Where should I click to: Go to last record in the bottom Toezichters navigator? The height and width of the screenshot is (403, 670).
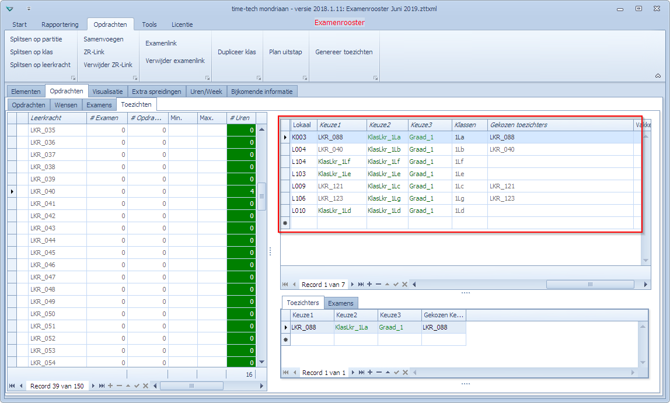pyautogui.click(x=361, y=372)
